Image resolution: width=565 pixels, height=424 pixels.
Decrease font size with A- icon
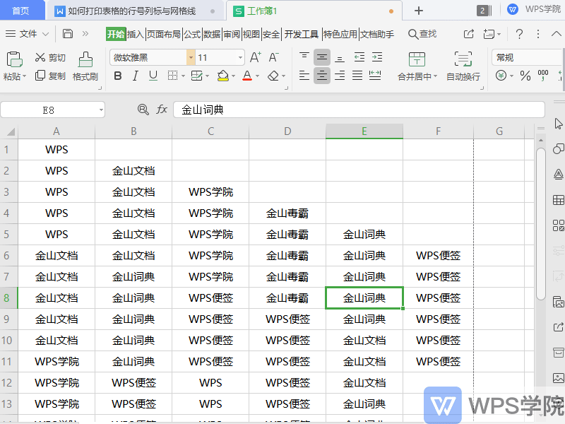pyautogui.click(x=273, y=57)
